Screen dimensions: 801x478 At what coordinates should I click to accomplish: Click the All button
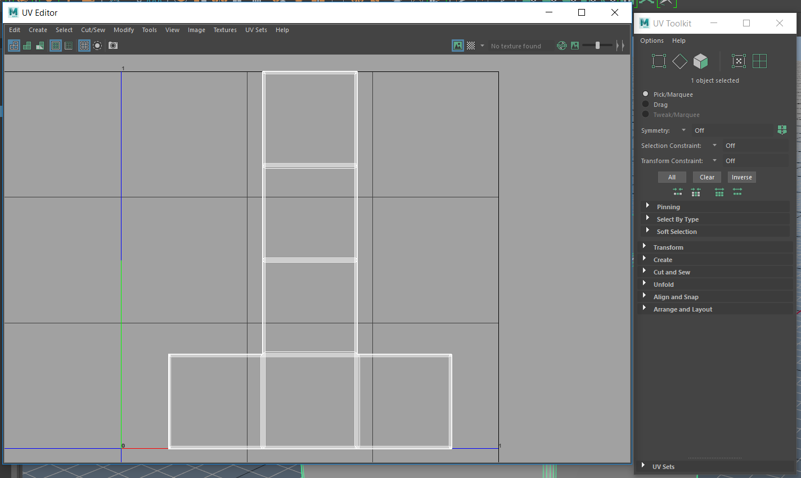(x=672, y=177)
